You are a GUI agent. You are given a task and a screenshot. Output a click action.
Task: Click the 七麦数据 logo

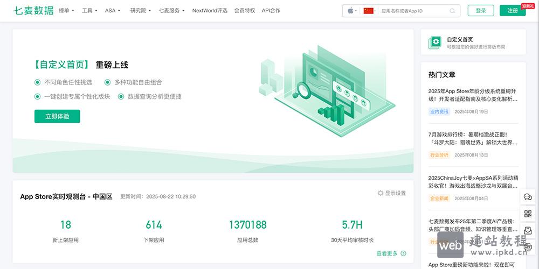pyautogui.click(x=33, y=11)
